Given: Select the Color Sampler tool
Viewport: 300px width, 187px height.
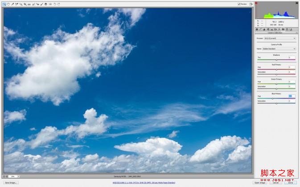Looking at the screenshot, I should coord(16,4).
